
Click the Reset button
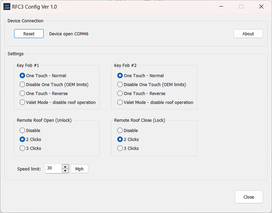(x=29, y=34)
